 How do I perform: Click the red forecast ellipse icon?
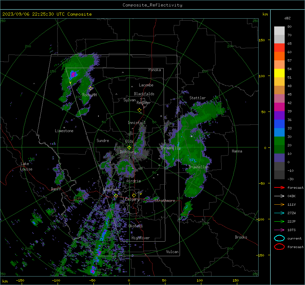point(279,247)
